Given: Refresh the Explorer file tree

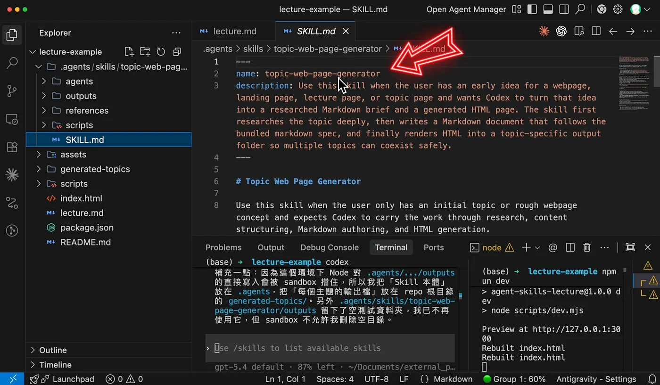Looking at the screenshot, I should [x=161, y=52].
